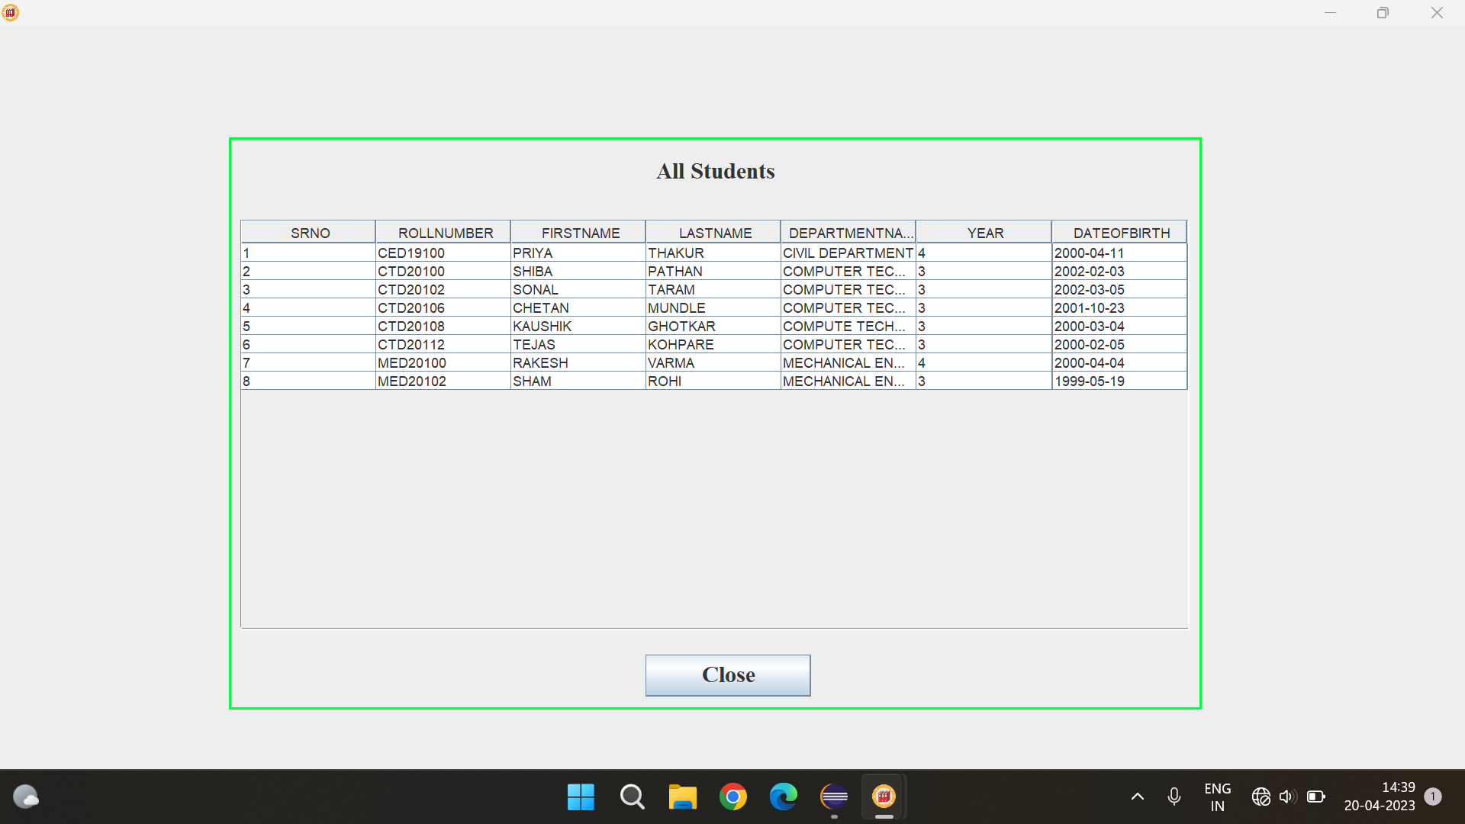This screenshot has height=824, width=1465.
Task: Click the microphone tray icon
Action: 1174,797
